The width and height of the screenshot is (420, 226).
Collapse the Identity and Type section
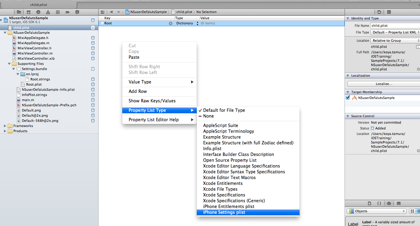348,18
